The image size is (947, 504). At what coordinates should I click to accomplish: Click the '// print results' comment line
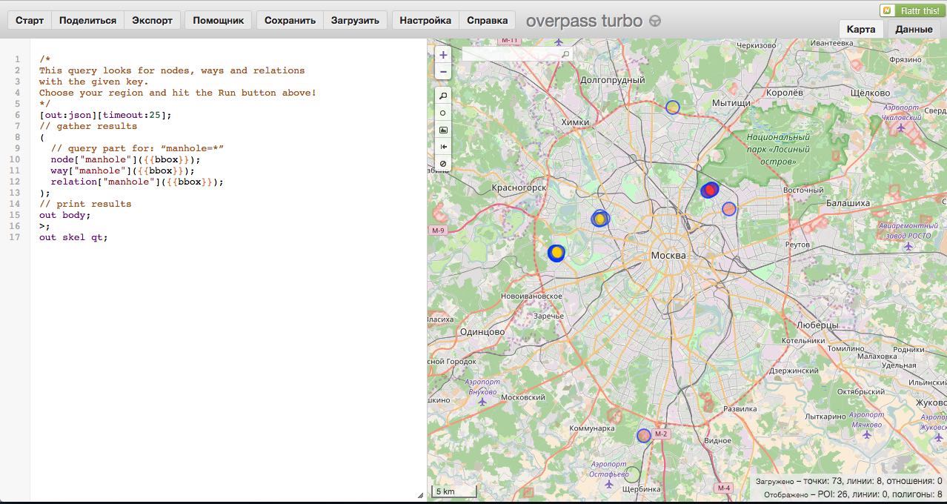click(85, 204)
